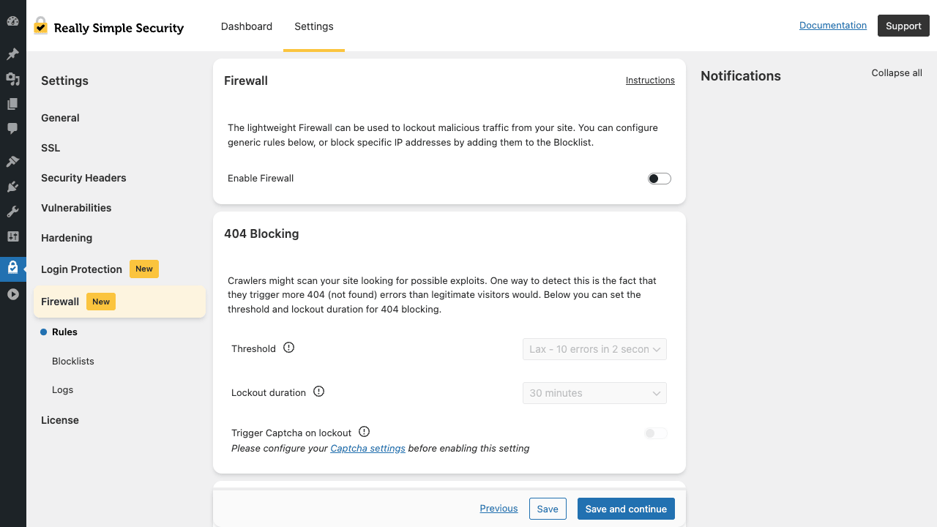
Task: Open Comments speech bubble icon
Action: pyautogui.click(x=12, y=128)
